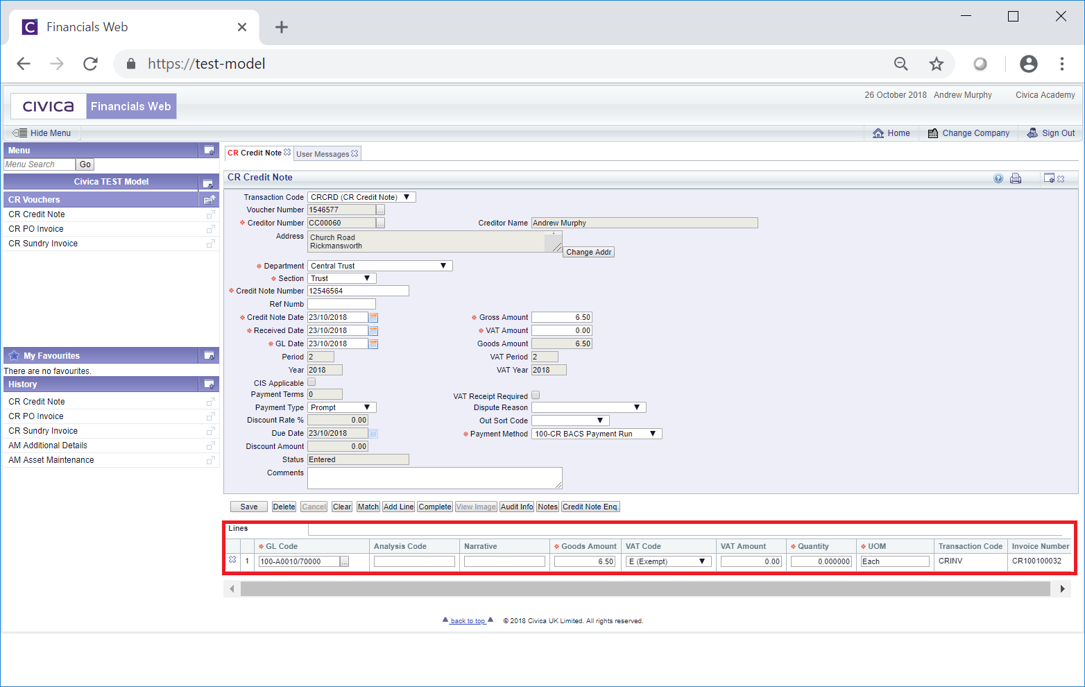Viewport: 1085px width, 687px height.
Task: Click the Civica TEST Model panel icon
Action: (207, 183)
